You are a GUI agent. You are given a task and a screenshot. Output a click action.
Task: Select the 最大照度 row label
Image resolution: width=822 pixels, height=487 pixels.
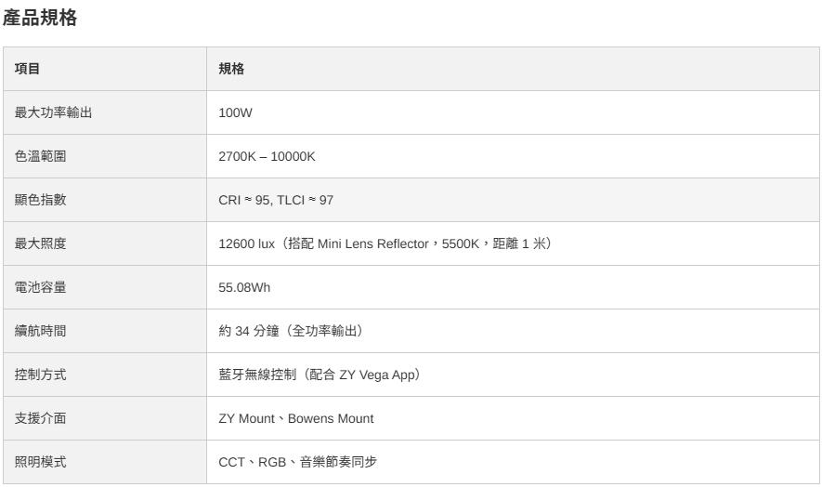click(x=40, y=243)
